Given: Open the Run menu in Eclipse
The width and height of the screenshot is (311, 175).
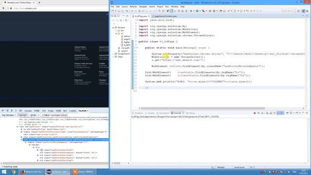Looking at the screenshot, I should pos(167,6).
